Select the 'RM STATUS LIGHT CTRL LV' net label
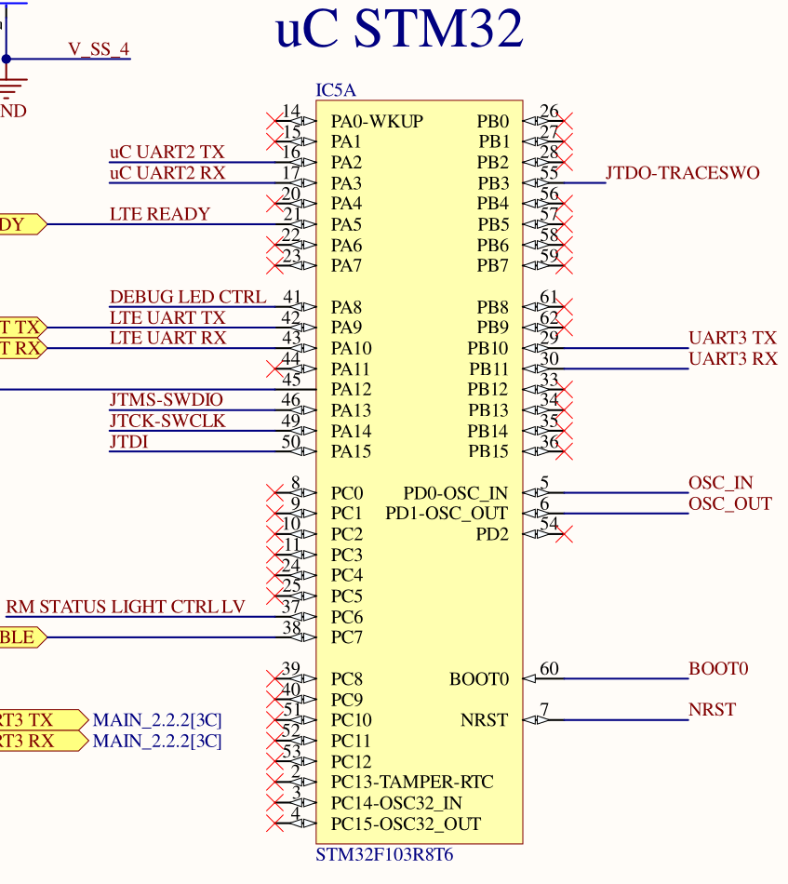This screenshot has height=884, width=788. [x=126, y=607]
